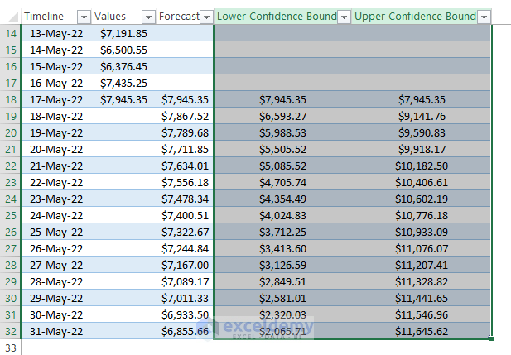This screenshot has height=355, width=511.
Task: Click lower bound cell $6,593.27
Action: [282, 116]
